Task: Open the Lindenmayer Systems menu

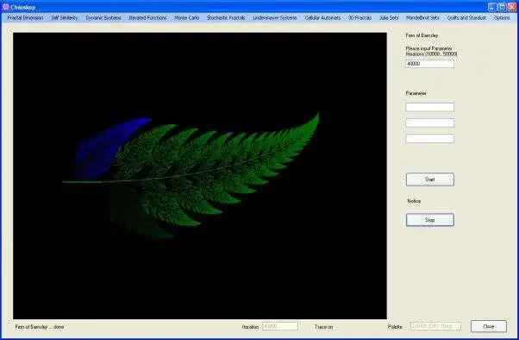Action: [x=275, y=18]
